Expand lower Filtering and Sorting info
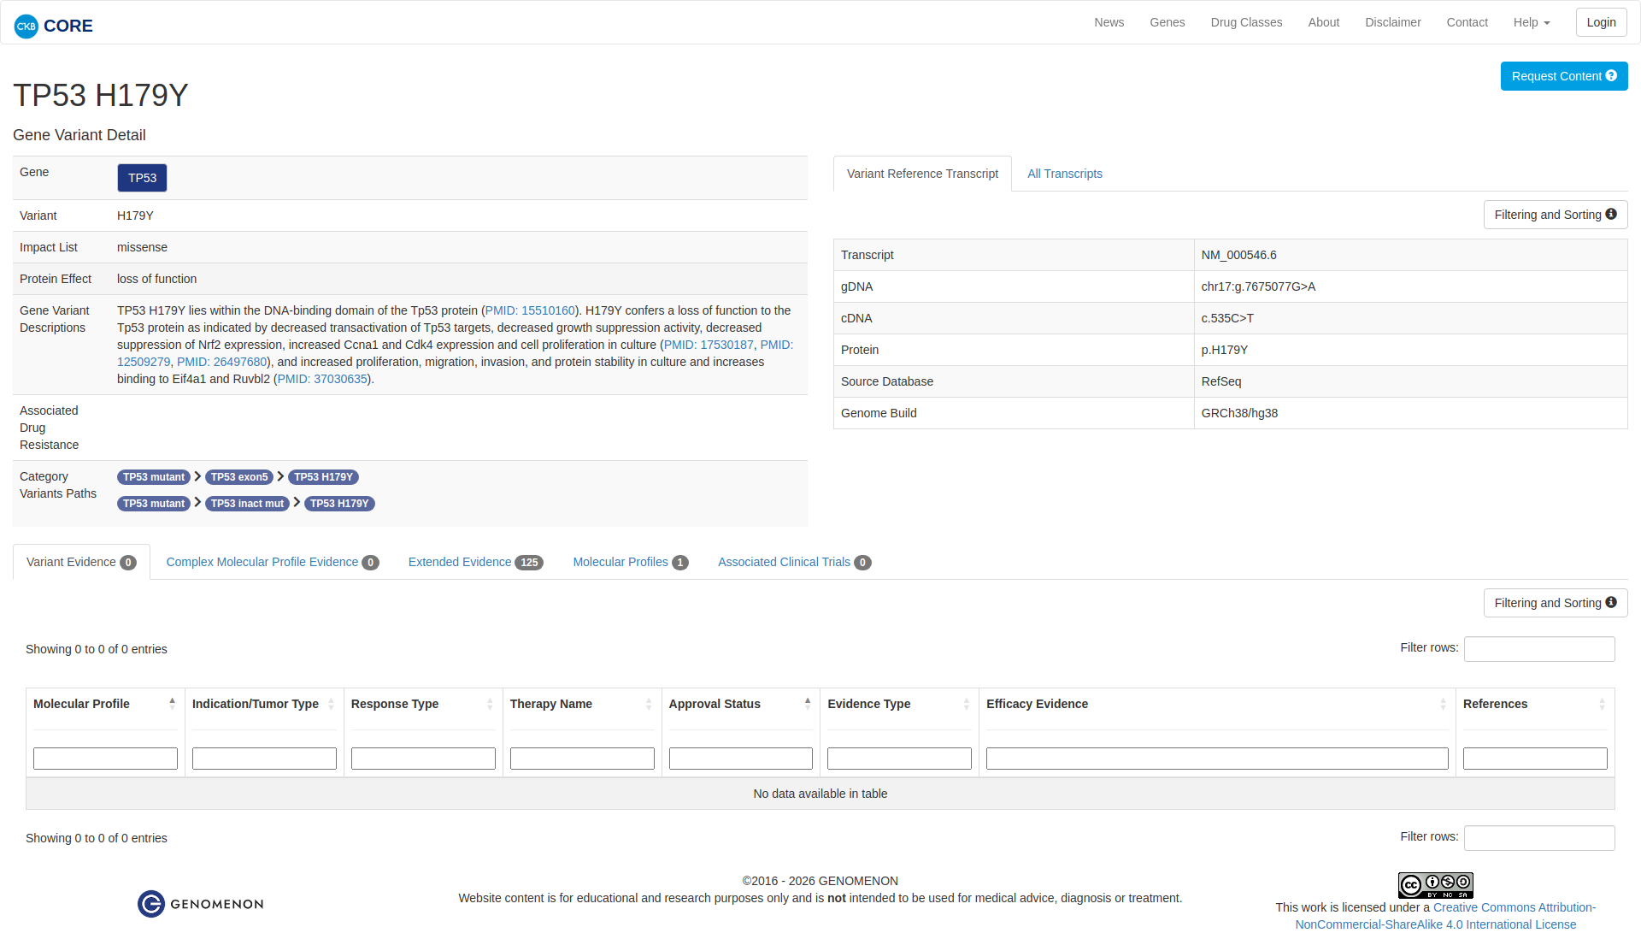 [x=1611, y=603]
